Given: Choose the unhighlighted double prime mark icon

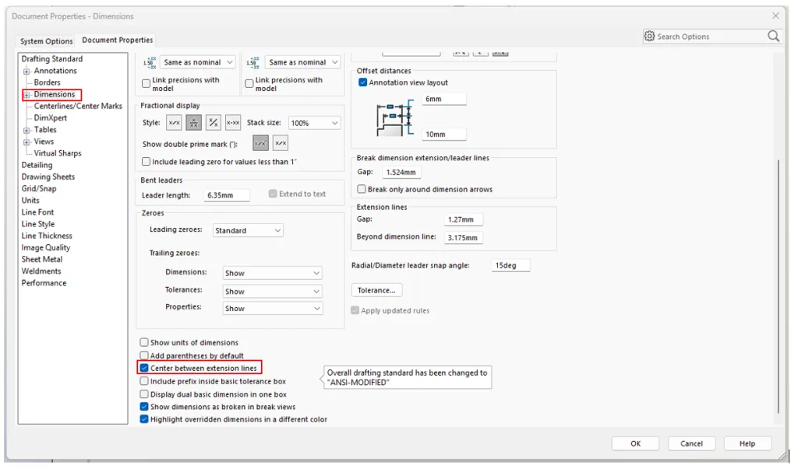Looking at the screenshot, I should click(x=281, y=144).
